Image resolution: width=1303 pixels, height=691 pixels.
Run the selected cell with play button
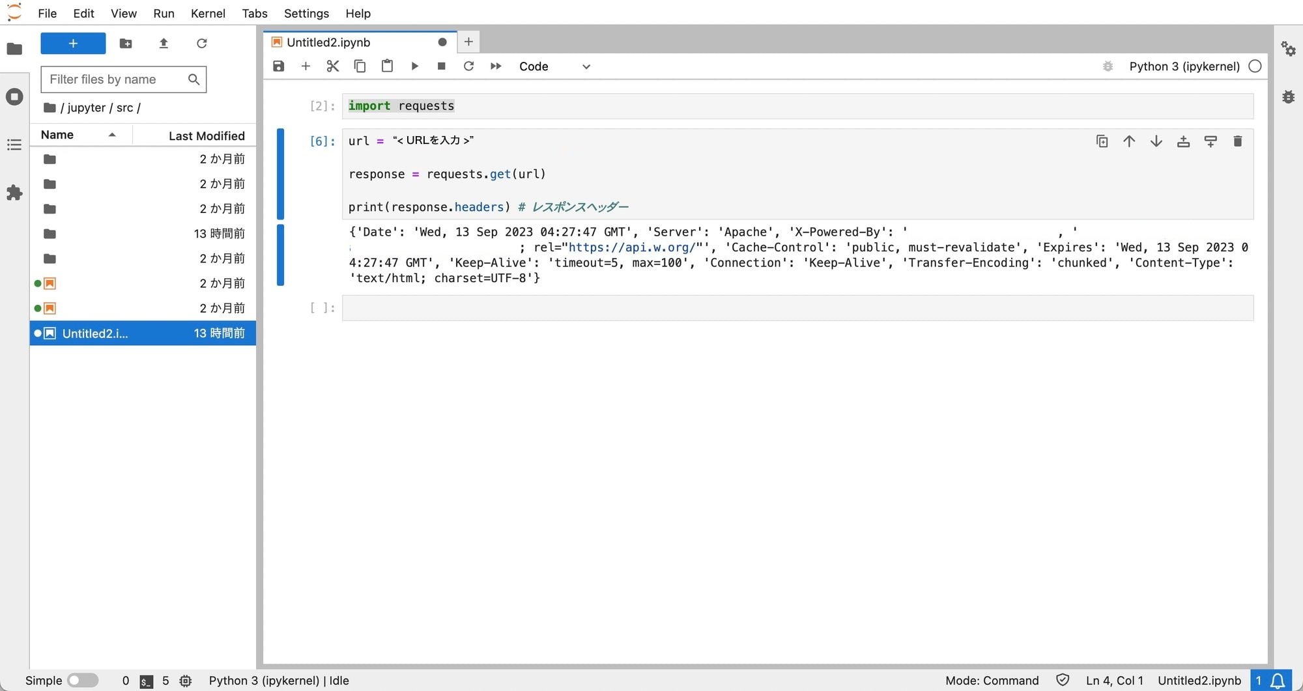414,66
